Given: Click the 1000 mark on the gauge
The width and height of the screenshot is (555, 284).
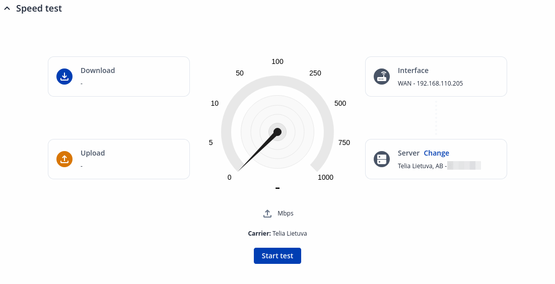Looking at the screenshot, I should (325, 177).
